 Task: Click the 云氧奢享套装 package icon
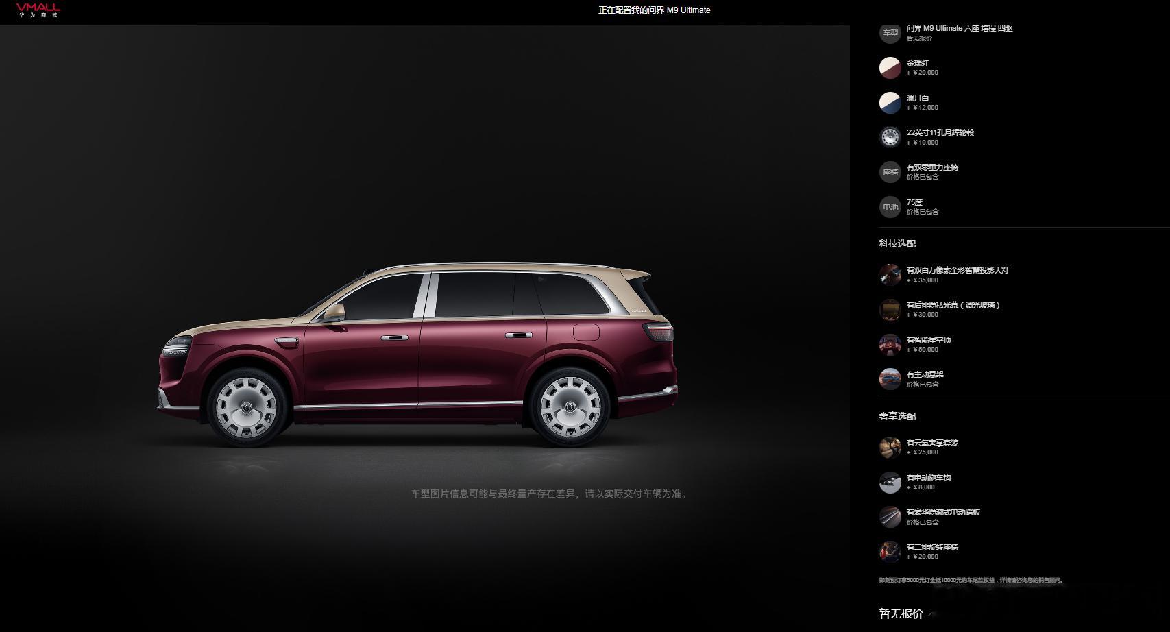pyautogui.click(x=890, y=448)
